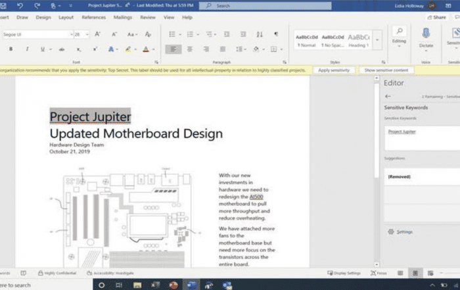The image size is (460, 290).
Task: Click the Save icon in title bar
Action: pos(3,5)
